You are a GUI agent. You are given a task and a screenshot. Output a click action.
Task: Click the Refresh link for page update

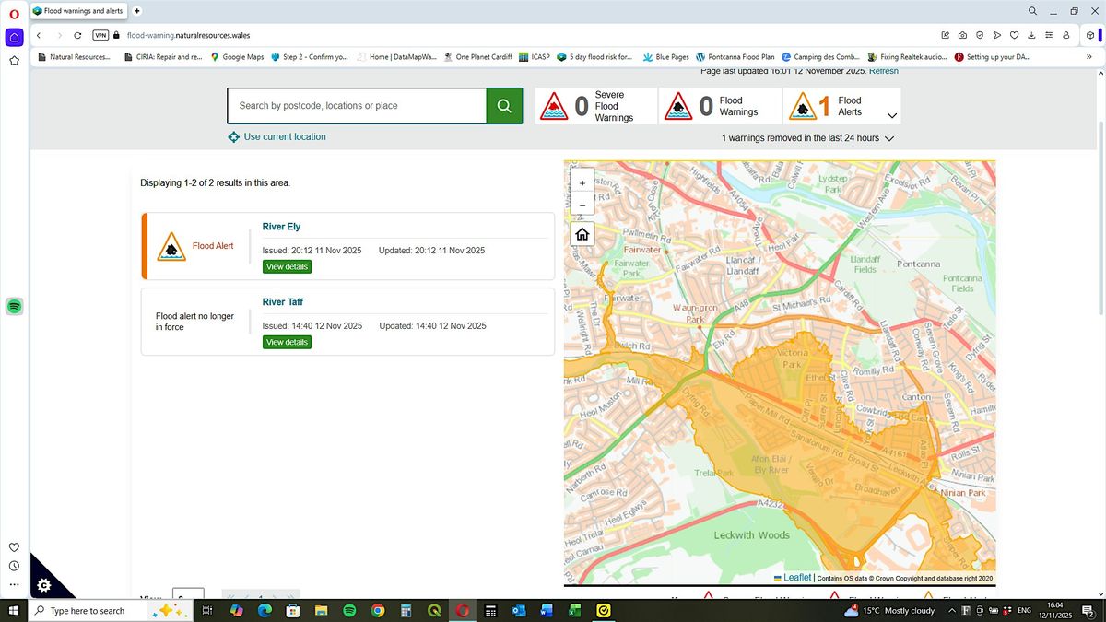[x=884, y=70]
